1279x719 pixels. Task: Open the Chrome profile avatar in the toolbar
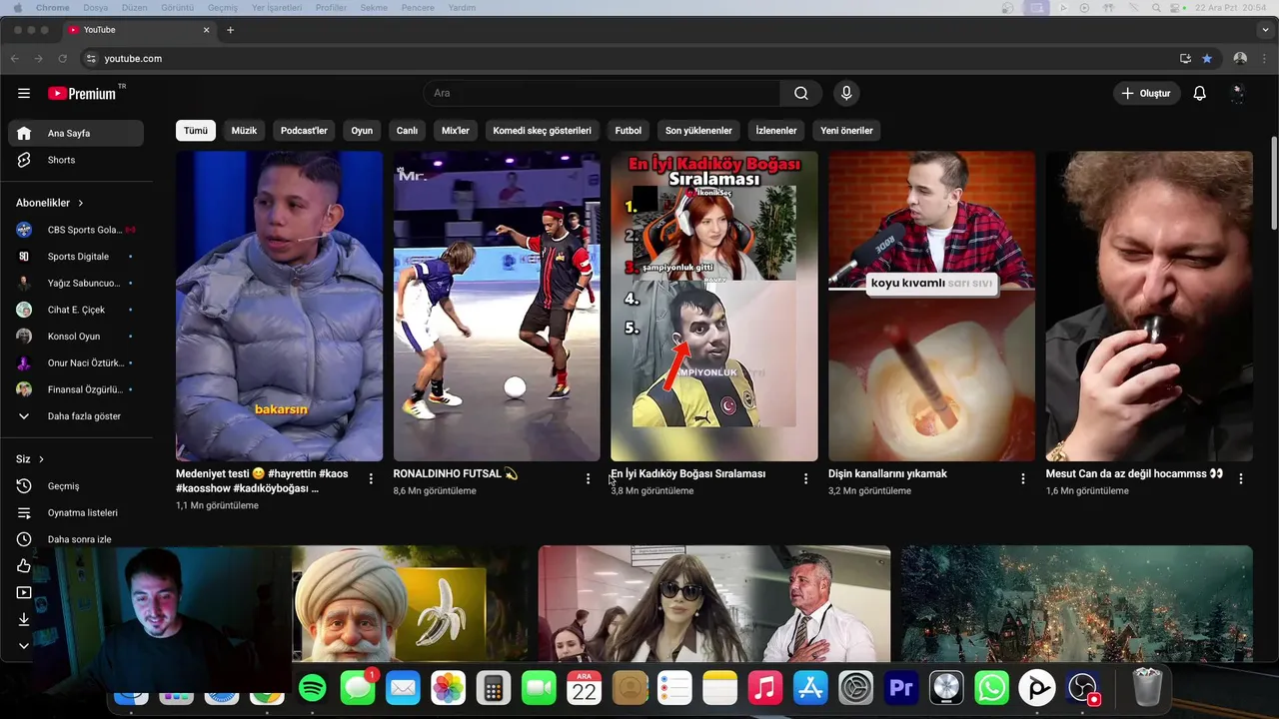1240,59
